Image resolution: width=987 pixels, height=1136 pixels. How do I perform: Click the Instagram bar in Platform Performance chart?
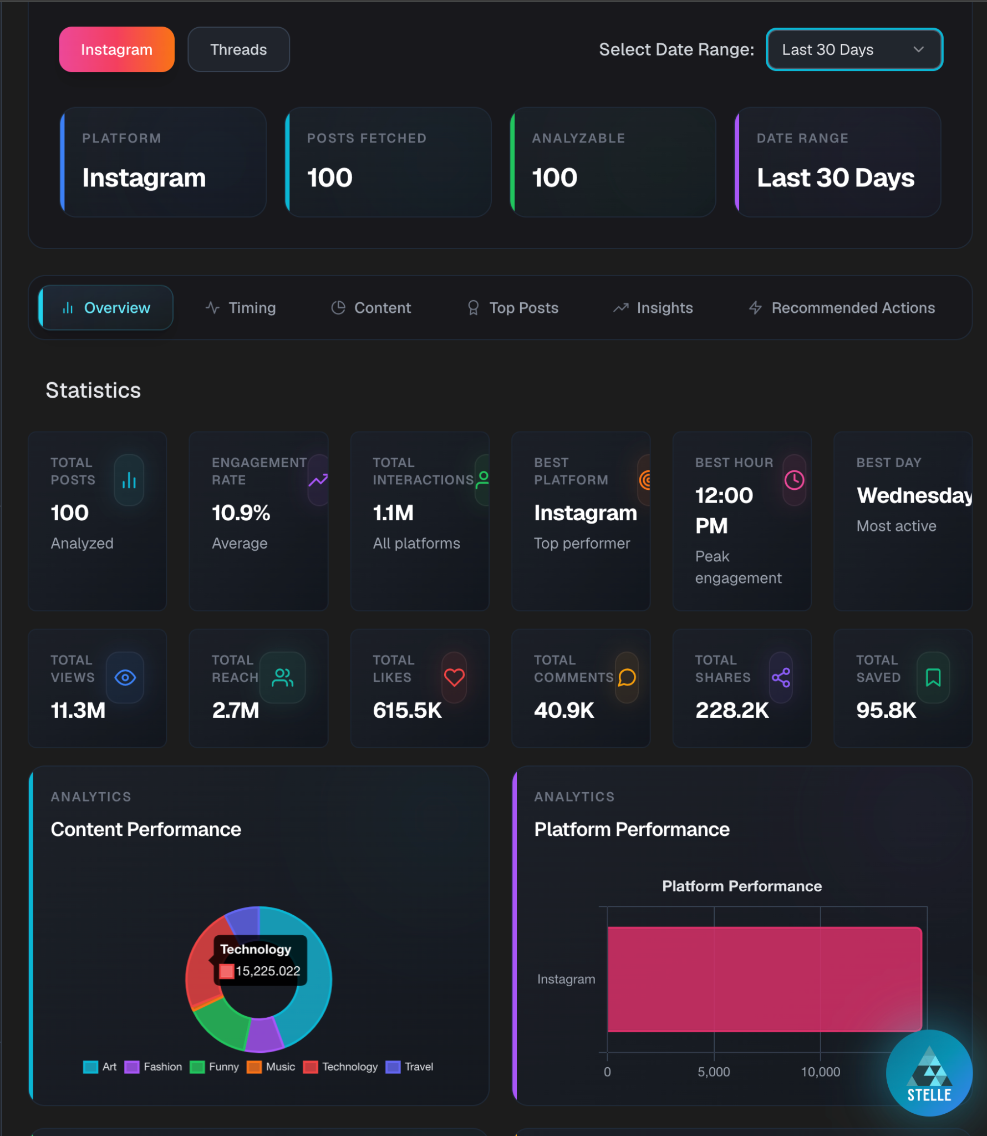pos(765,980)
